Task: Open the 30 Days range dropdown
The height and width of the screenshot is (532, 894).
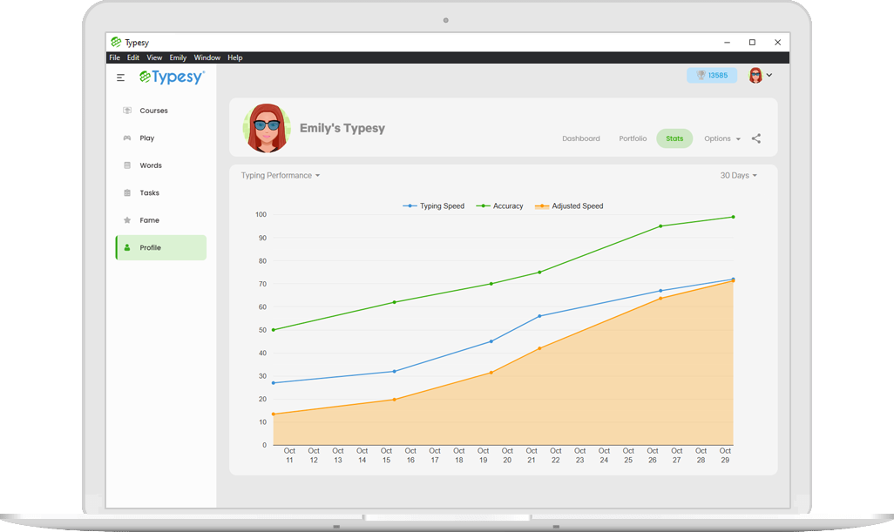Action: (x=738, y=175)
